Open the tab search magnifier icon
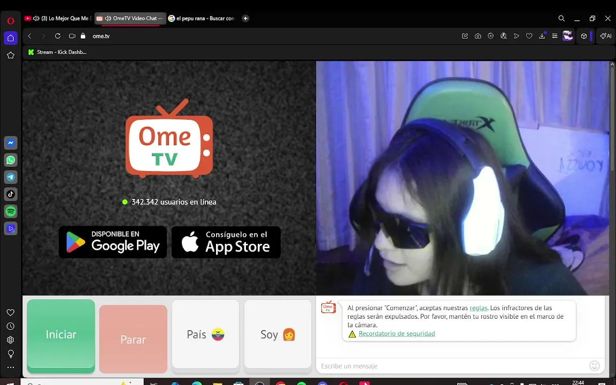616x385 pixels. [x=561, y=19]
